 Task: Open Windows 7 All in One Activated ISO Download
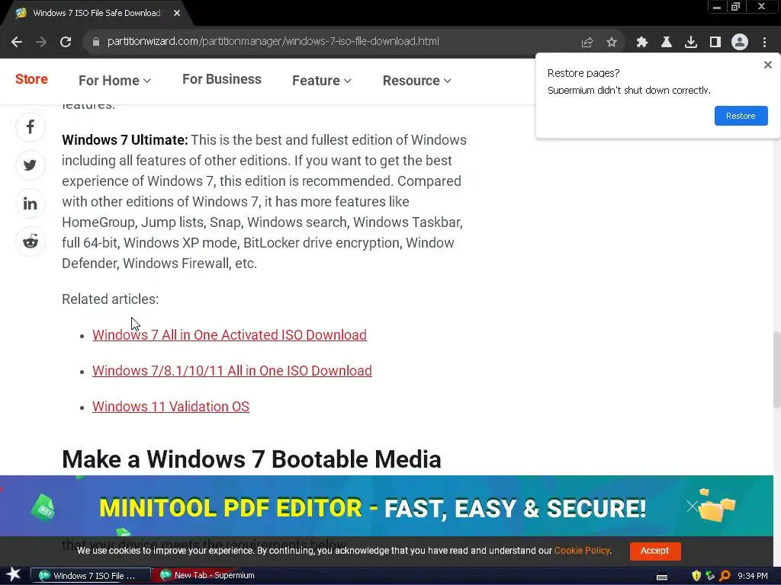pos(230,335)
